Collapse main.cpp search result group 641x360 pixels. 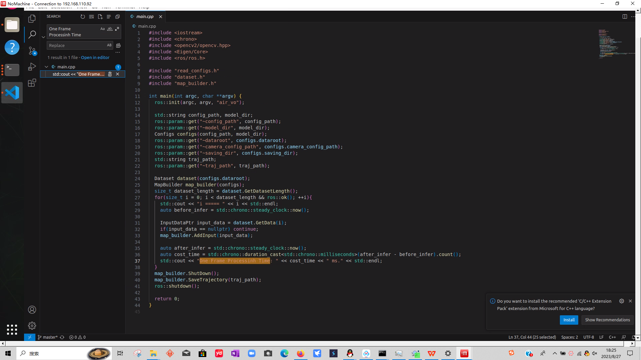[46, 67]
